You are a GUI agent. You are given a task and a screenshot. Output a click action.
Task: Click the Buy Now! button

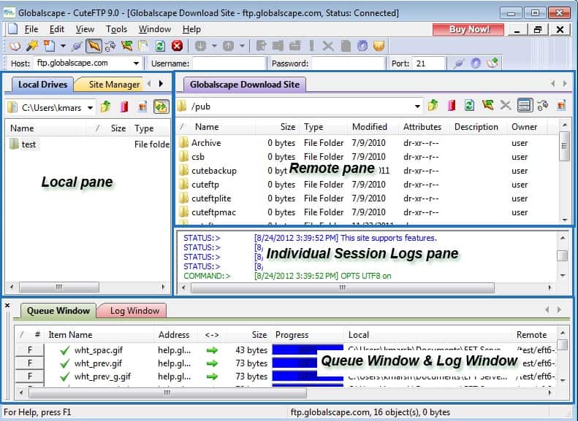(x=468, y=29)
